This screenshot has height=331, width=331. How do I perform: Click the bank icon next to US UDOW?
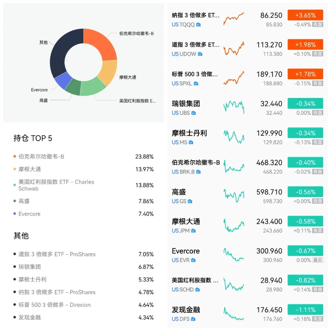200,54
